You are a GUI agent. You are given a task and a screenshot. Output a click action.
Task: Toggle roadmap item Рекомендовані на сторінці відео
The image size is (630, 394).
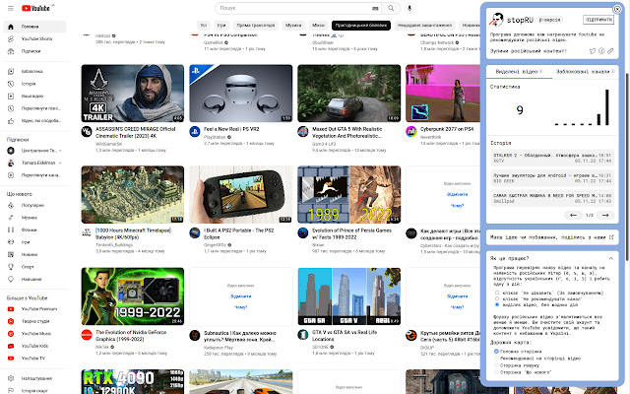pyautogui.click(x=496, y=359)
